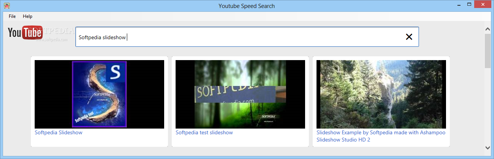Minimize the Youtube Speed Search window
The width and height of the screenshot is (494, 159).
pos(459,5)
